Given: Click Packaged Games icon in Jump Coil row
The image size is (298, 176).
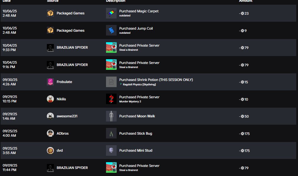Looking at the screenshot, I should point(50,30).
